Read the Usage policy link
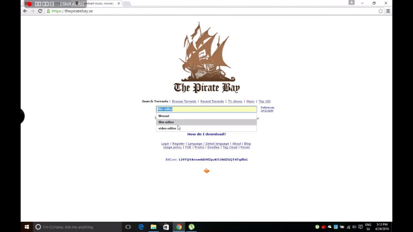The height and width of the screenshot is (232, 413). tap(172, 147)
